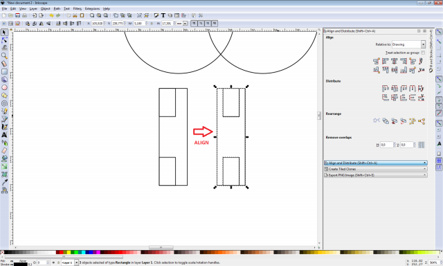The width and height of the screenshot is (443, 266).
Task: Open the Extensions menu
Action: [x=92, y=9]
